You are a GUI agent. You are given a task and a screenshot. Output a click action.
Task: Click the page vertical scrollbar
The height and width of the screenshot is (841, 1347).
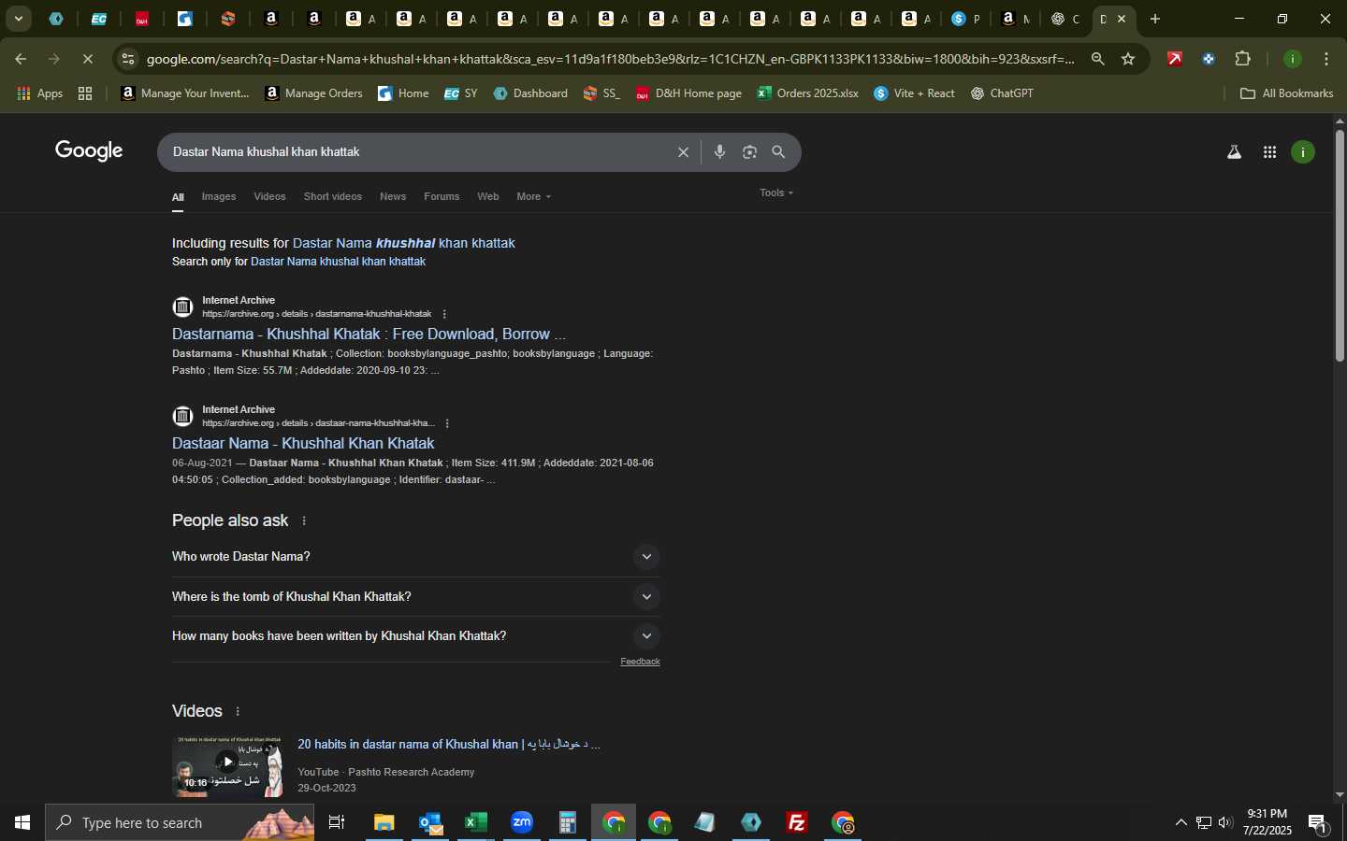pyautogui.click(x=1340, y=245)
